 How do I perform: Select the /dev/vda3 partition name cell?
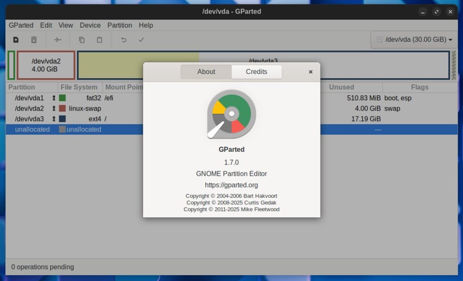click(x=29, y=119)
